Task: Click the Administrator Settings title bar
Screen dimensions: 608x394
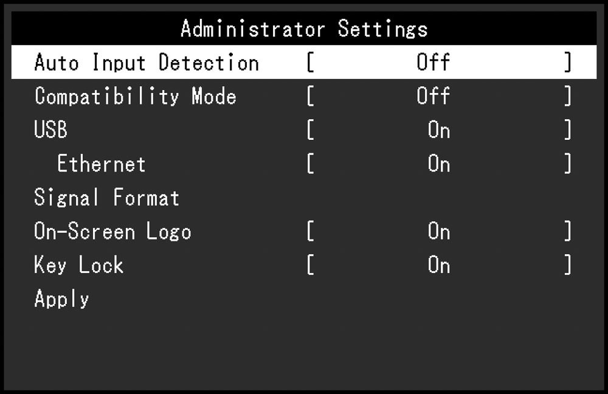Action: [x=304, y=29]
